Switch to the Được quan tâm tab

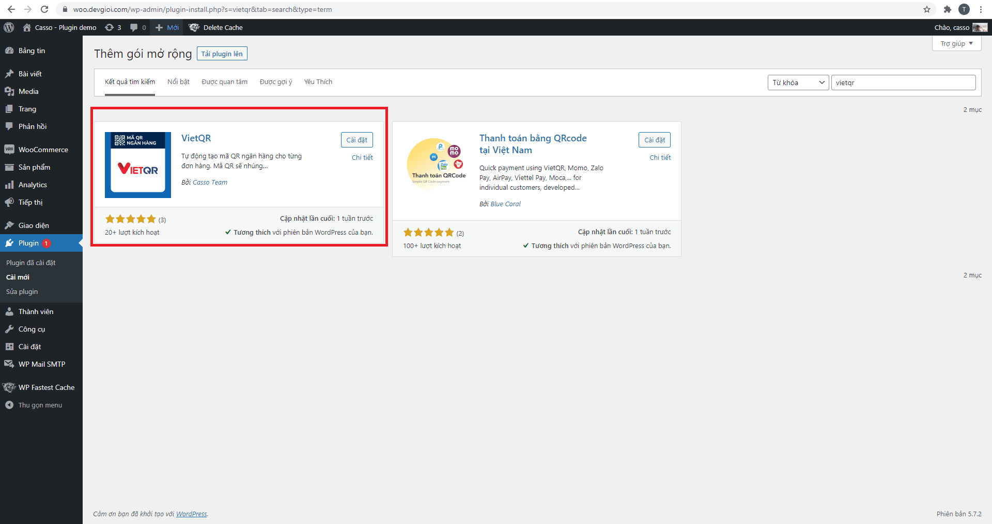tap(224, 81)
